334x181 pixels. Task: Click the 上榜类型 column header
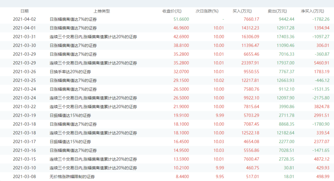click(102, 11)
